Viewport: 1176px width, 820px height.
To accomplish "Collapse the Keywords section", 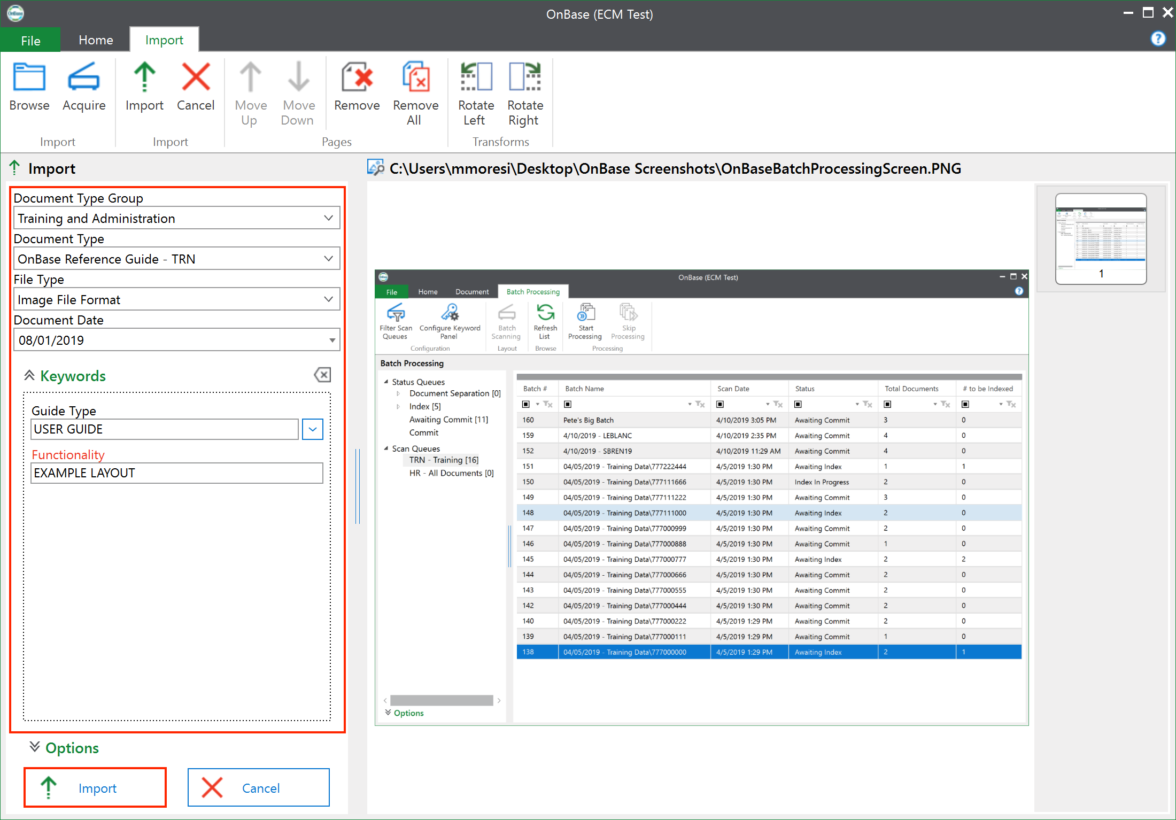I will (29, 375).
